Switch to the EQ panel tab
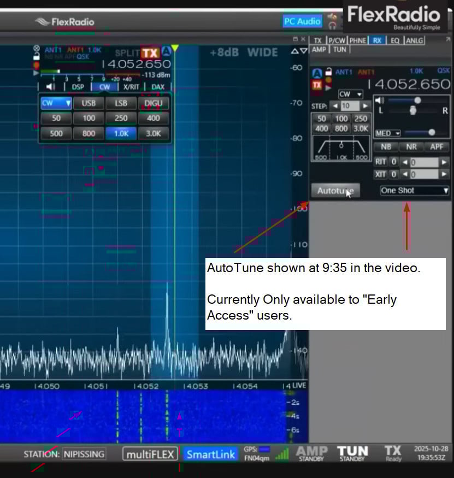This screenshot has height=478, width=454. (x=395, y=40)
